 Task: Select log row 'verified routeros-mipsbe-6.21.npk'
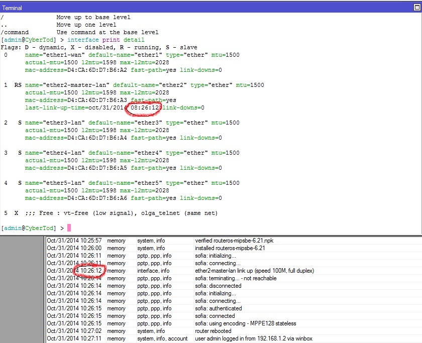click(x=234, y=241)
